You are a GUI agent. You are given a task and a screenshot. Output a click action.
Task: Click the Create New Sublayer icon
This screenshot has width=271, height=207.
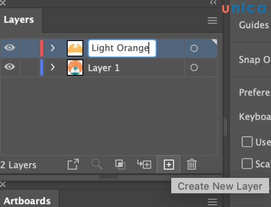[x=145, y=165]
